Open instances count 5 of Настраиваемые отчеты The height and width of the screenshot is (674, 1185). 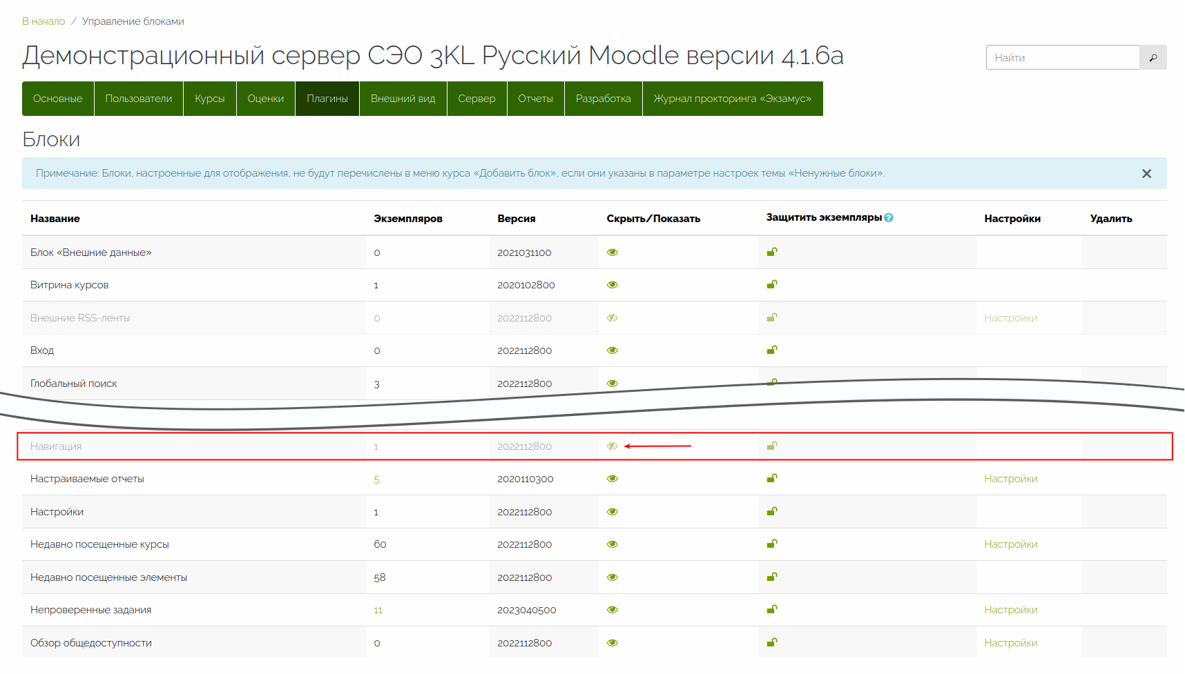376,479
